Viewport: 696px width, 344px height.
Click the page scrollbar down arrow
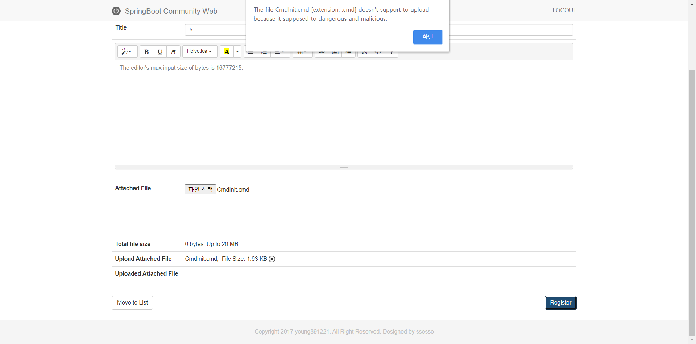[692, 340]
